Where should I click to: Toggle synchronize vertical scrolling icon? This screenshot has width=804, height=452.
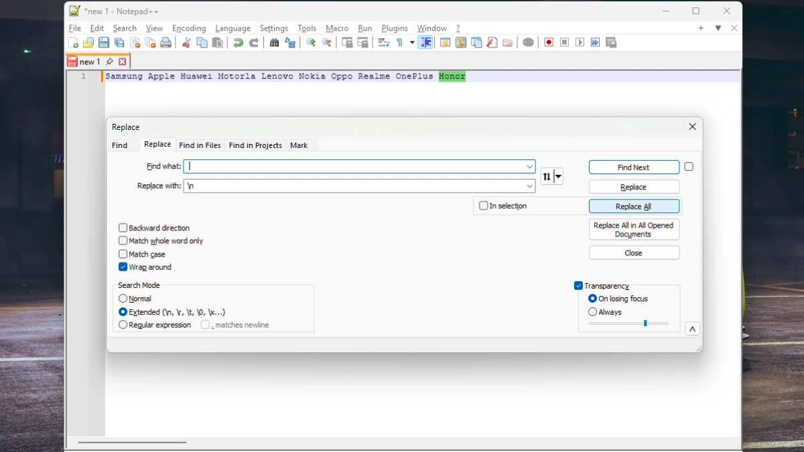347,42
